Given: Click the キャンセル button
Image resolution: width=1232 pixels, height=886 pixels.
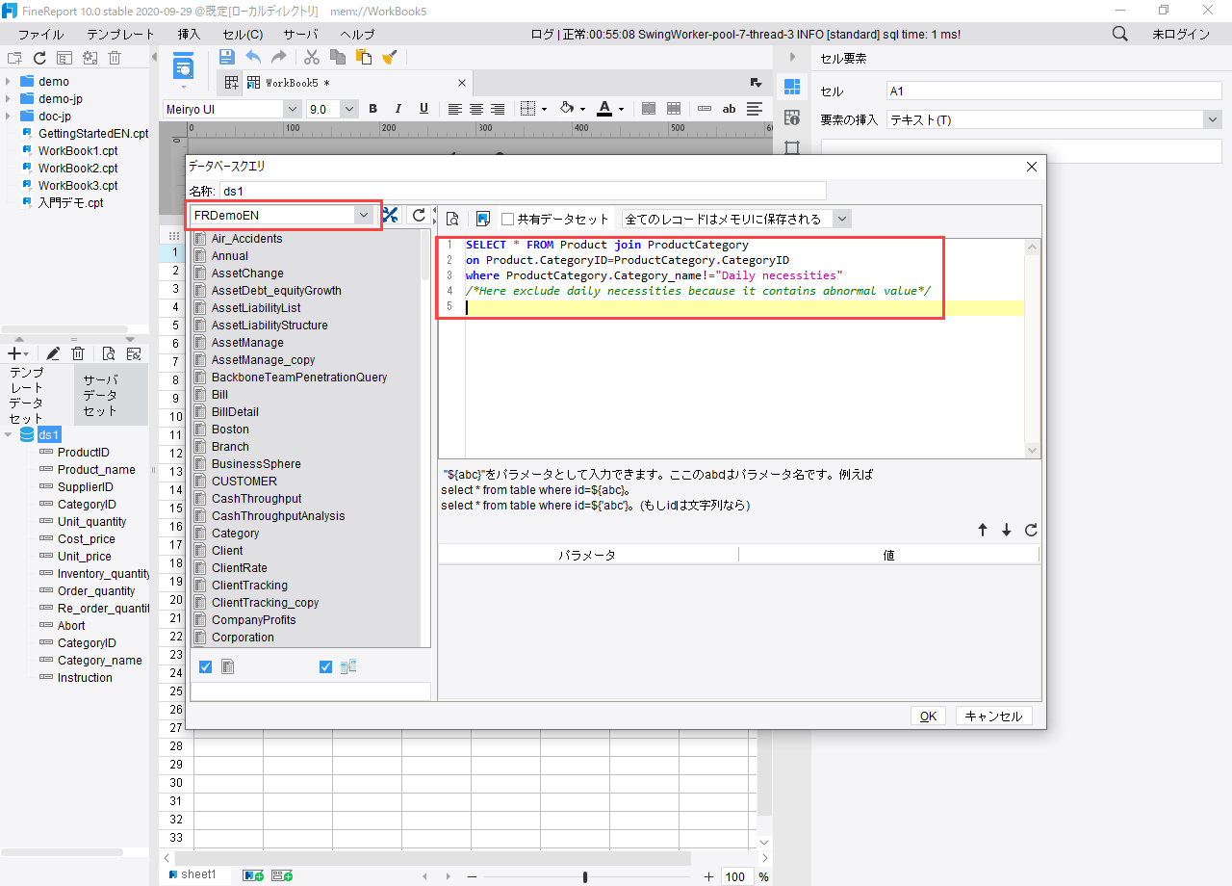Looking at the screenshot, I should pos(993,716).
